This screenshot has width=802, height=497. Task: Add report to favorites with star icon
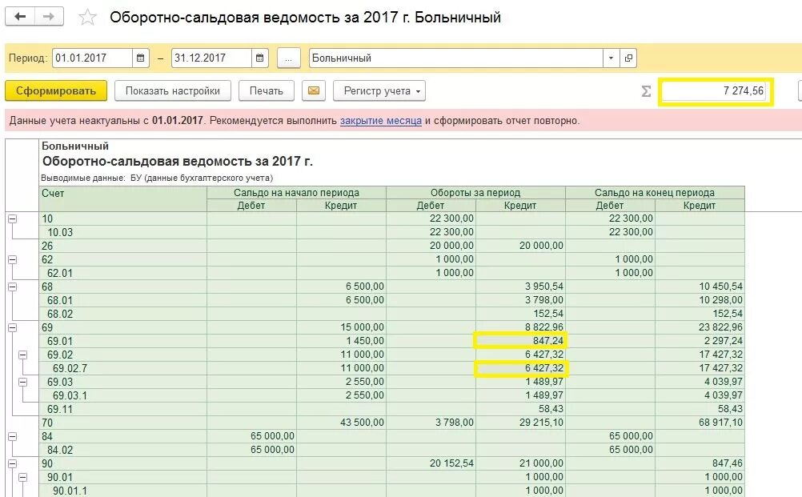point(87,18)
